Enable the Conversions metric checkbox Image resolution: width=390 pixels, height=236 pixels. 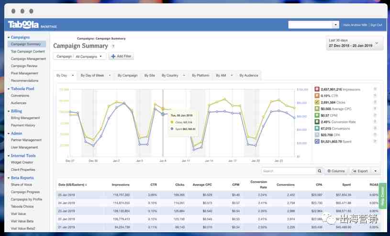(x=317, y=129)
